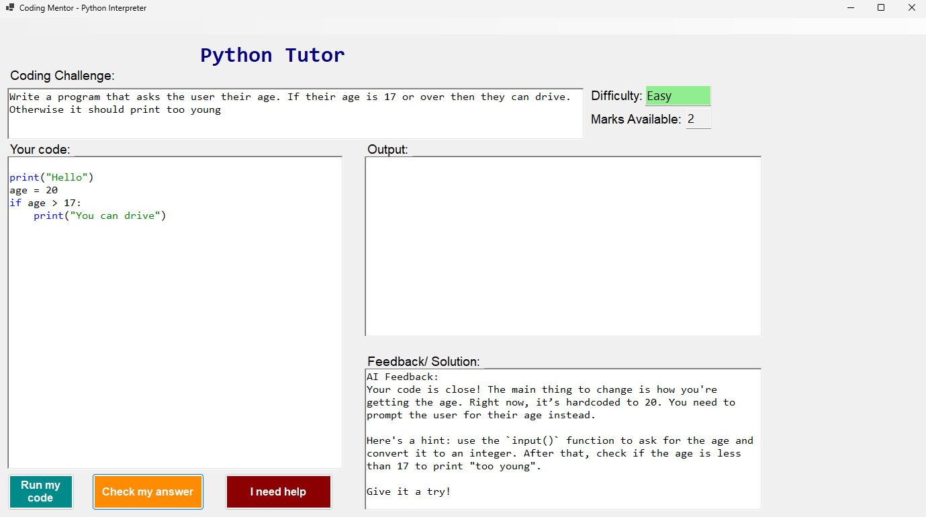Select the green Easy difficulty field
This screenshot has width=926, height=517.
point(678,95)
